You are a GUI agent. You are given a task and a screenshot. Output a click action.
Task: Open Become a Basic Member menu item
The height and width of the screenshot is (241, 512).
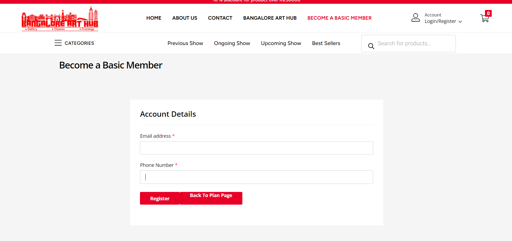(x=339, y=18)
